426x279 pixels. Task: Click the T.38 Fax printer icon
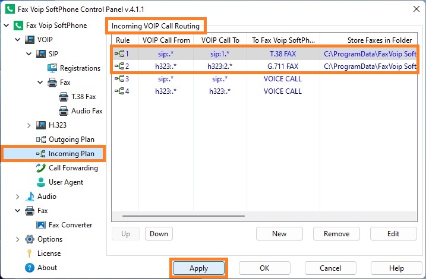[x=64, y=97]
